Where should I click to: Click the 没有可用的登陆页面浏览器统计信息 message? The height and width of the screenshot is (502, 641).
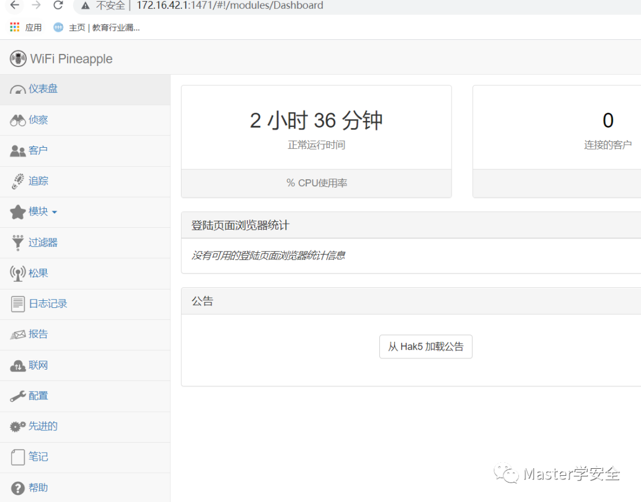(268, 256)
